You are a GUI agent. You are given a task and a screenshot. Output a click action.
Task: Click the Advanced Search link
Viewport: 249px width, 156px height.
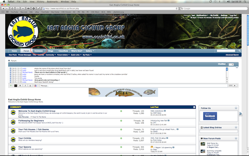[x=232, y=55]
